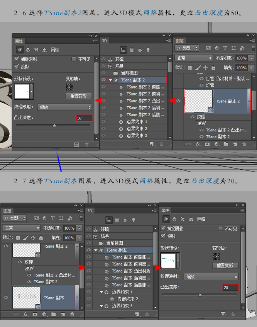Click the whole scene filter icon in lower 3D panel
257x327 pixels.
pyautogui.click(x=108, y=220)
